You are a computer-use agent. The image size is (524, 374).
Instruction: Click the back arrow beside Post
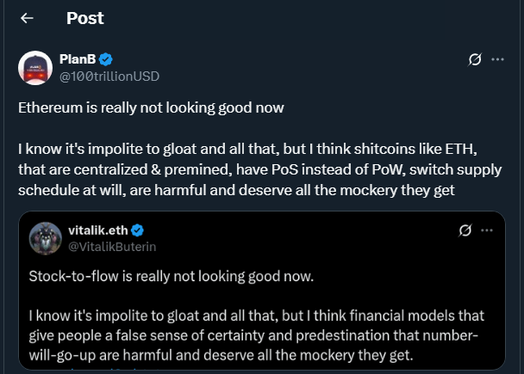coord(27,18)
